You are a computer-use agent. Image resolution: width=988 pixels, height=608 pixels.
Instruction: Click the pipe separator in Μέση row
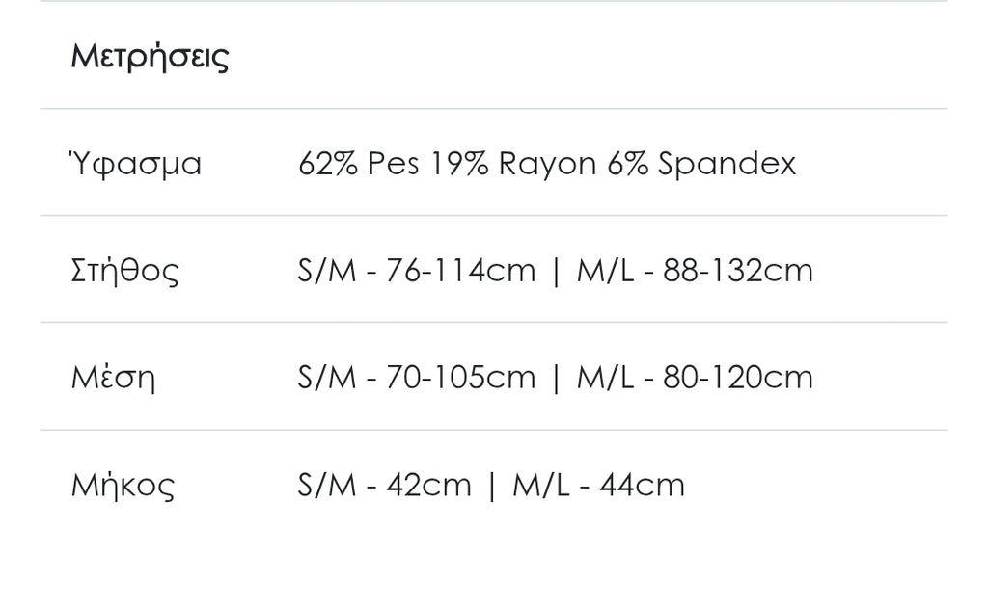pos(555,377)
